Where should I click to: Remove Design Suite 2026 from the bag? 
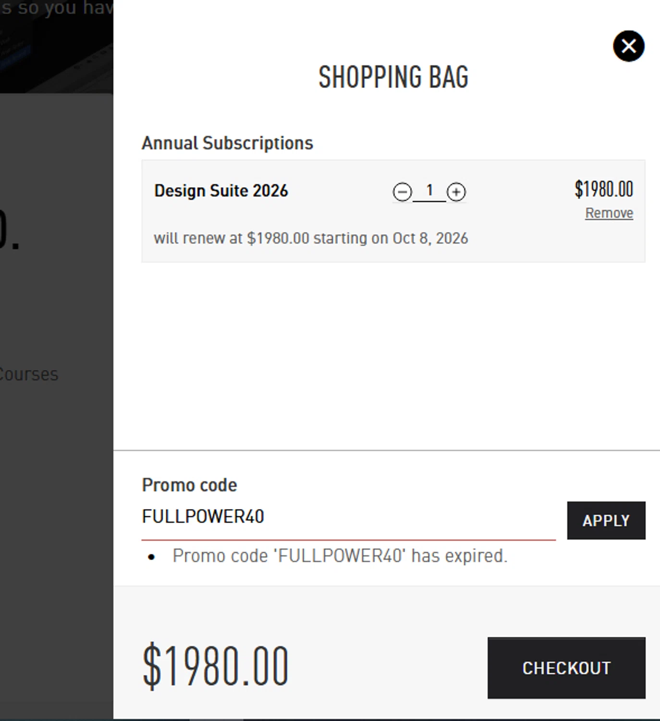point(609,213)
